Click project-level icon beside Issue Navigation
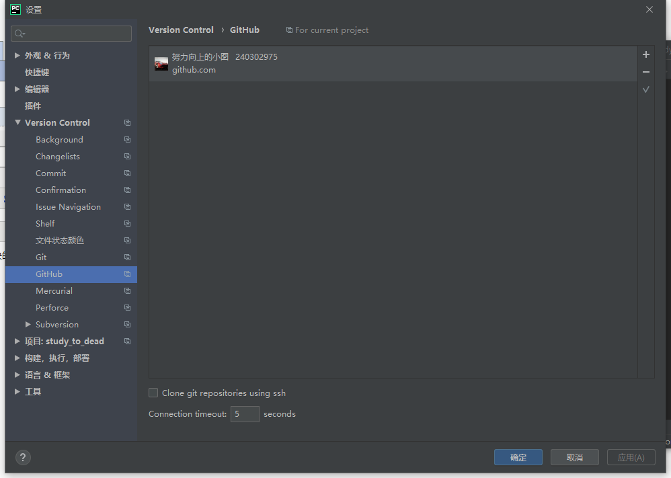This screenshot has width=671, height=478. (x=127, y=206)
